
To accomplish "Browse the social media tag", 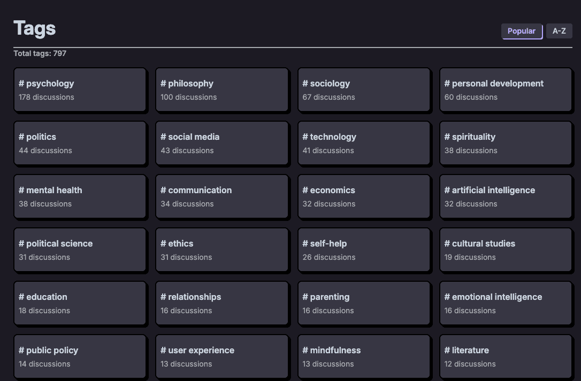I will click(x=222, y=143).
